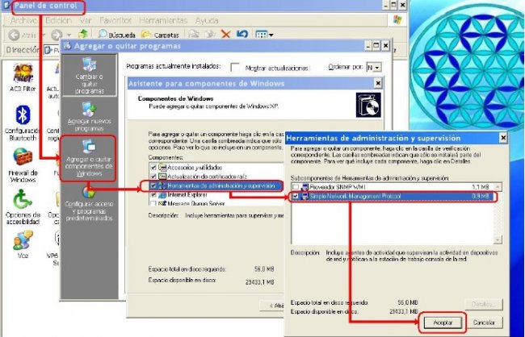
Task: Click the Internet Explorer component icon
Action: tap(162, 194)
